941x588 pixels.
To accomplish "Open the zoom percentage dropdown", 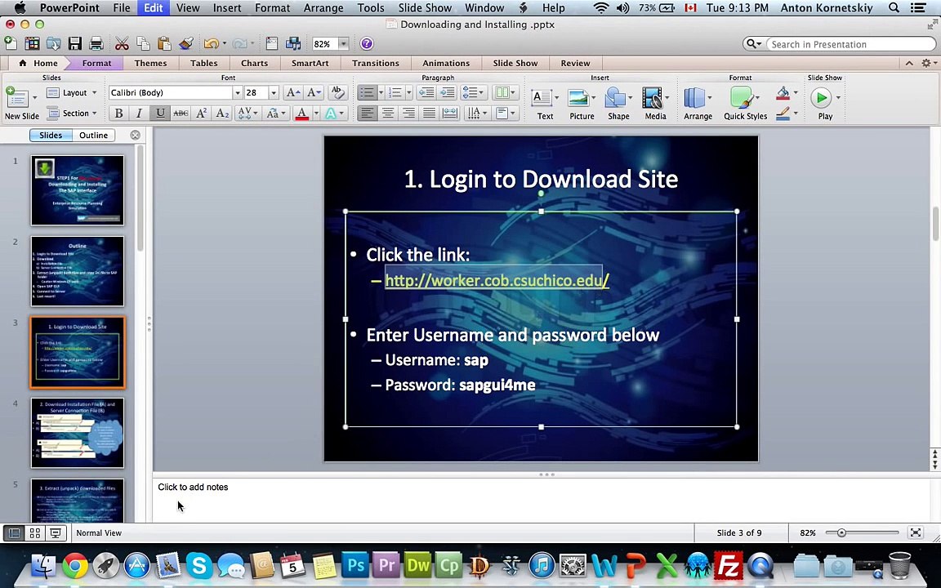I will pos(344,44).
